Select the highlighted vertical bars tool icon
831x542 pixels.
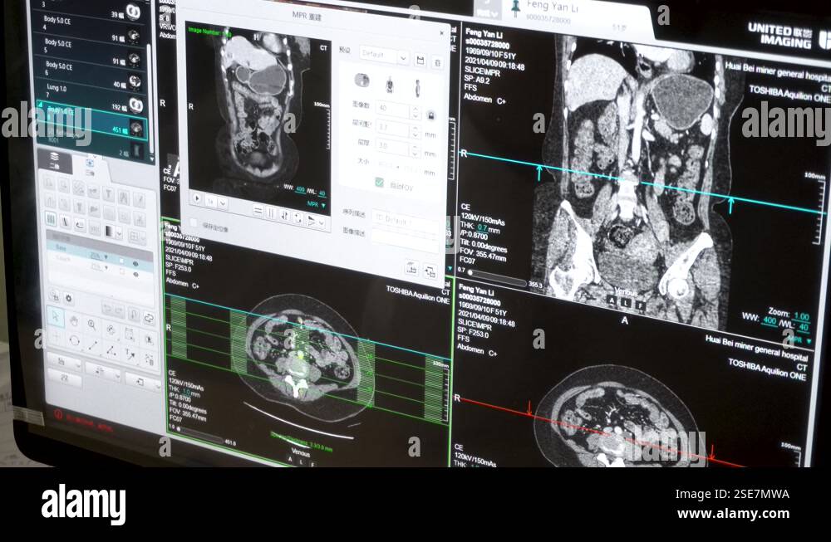[x=51, y=218]
